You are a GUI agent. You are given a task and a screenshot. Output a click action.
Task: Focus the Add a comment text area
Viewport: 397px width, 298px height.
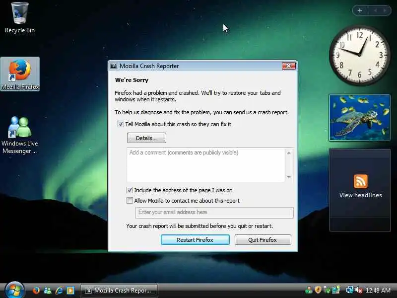coord(206,165)
